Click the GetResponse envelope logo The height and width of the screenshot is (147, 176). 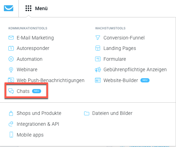(8, 8)
